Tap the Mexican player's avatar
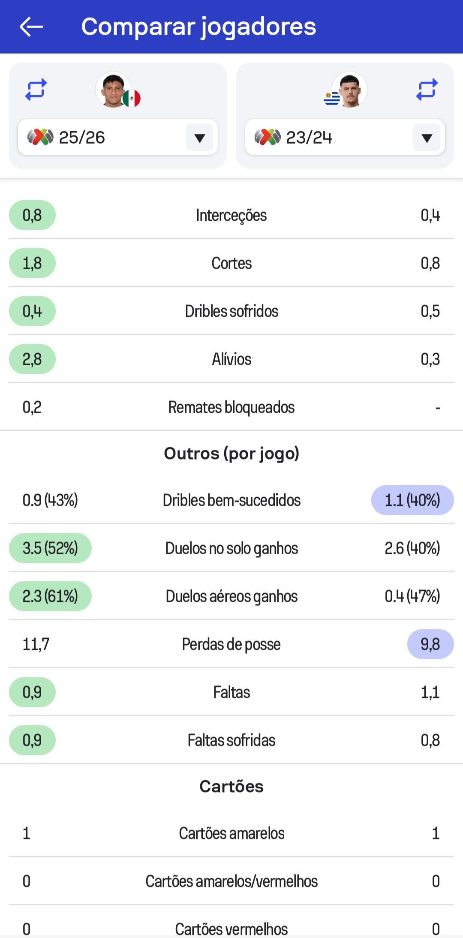 [112, 90]
